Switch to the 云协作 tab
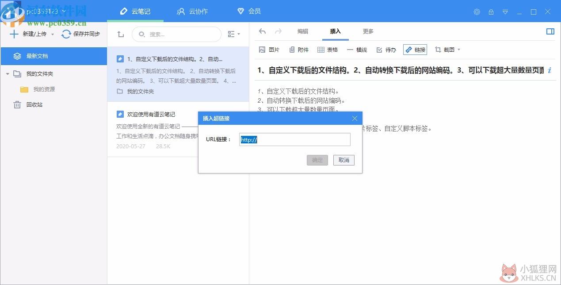The height and width of the screenshot is (285, 561). pos(192,11)
